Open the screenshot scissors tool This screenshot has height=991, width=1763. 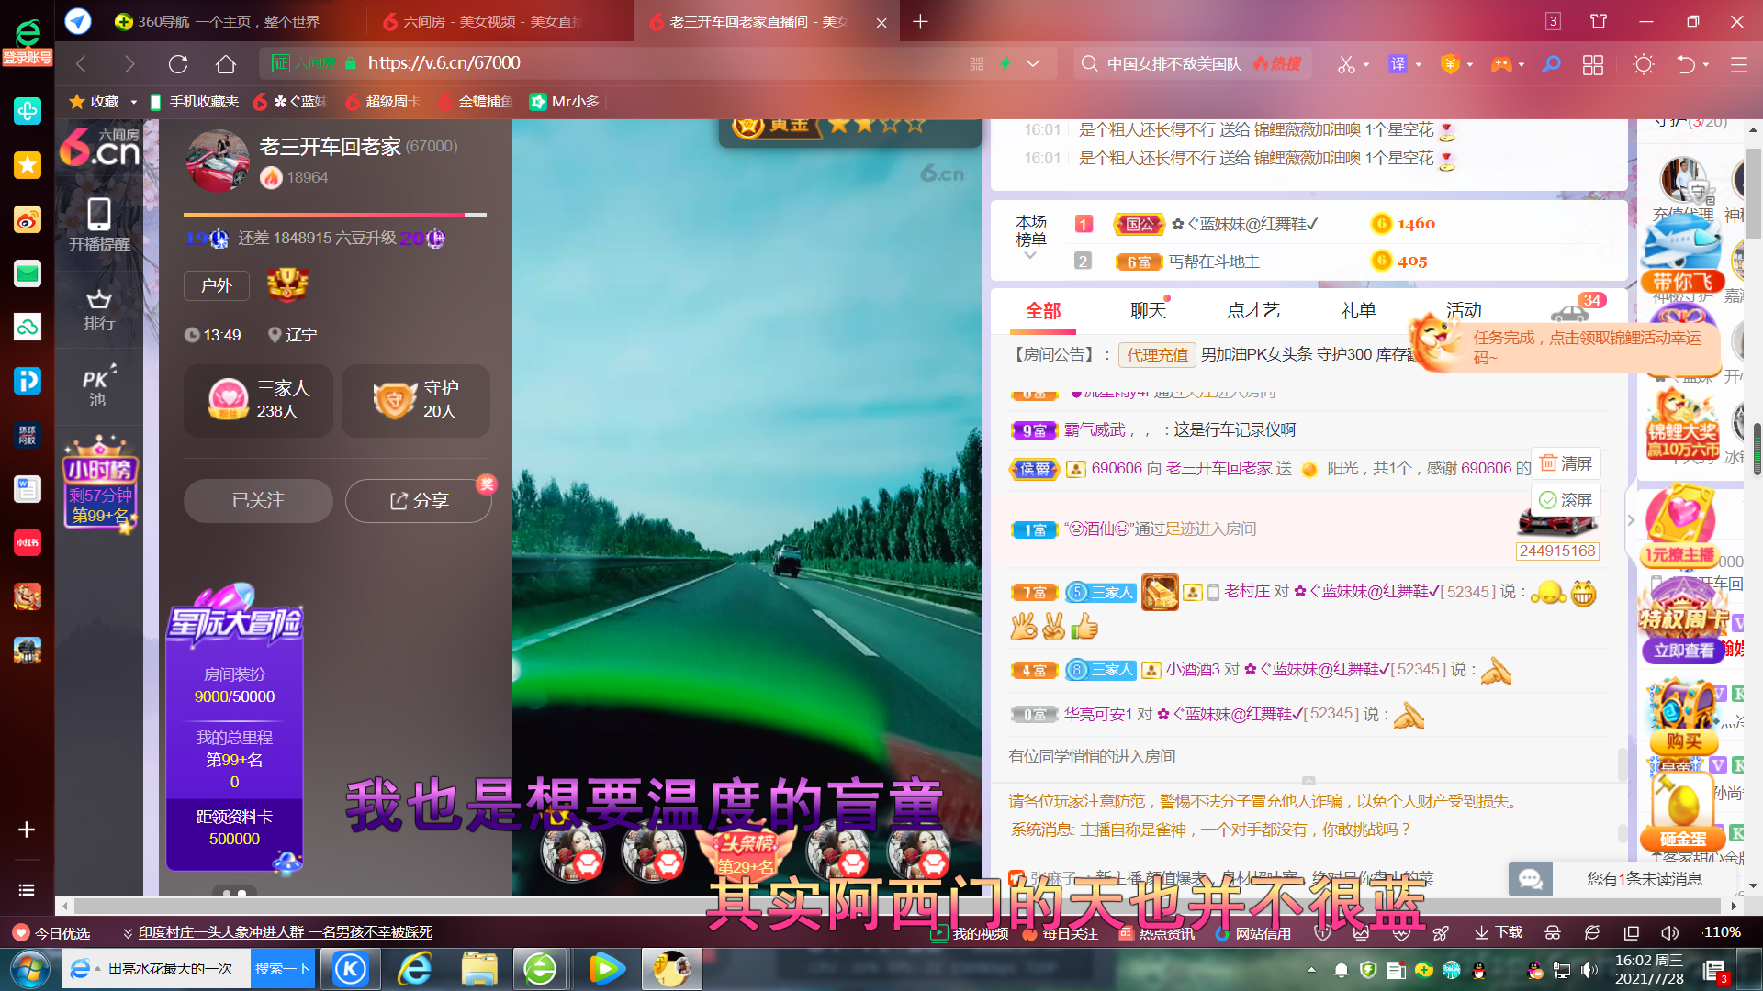point(1346,64)
